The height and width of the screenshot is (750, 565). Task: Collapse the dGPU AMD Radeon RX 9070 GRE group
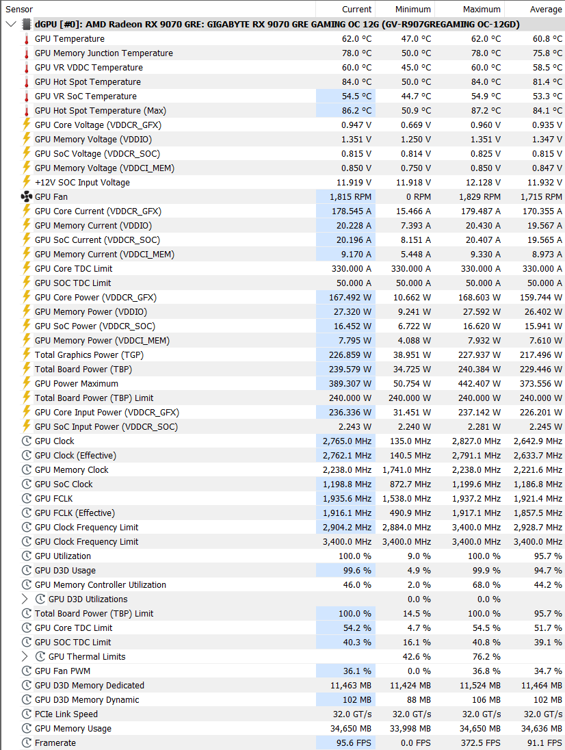coord(11,24)
